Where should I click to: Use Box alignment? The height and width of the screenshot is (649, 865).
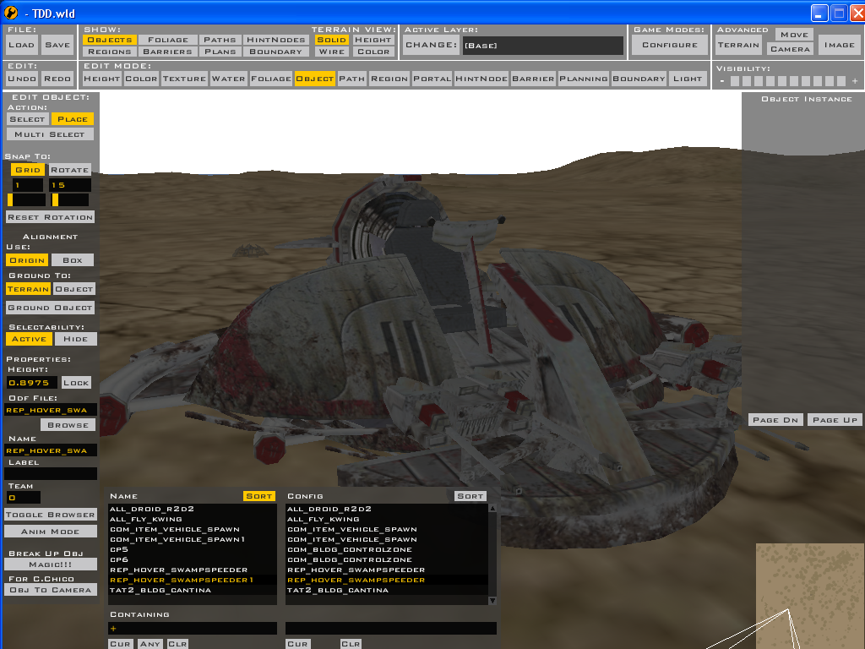pyautogui.click(x=73, y=260)
